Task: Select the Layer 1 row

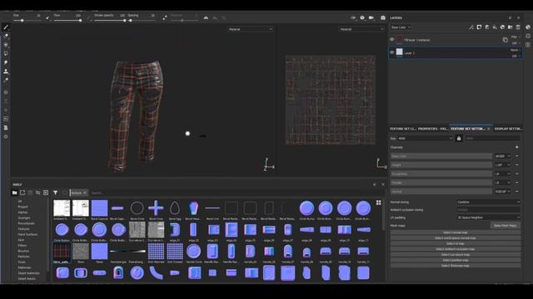Action: pyautogui.click(x=455, y=52)
